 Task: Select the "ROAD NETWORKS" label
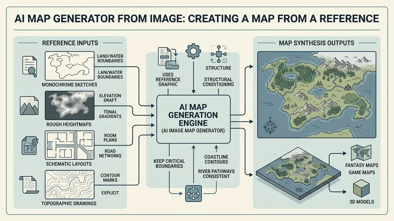pyautogui.click(x=110, y=153)
